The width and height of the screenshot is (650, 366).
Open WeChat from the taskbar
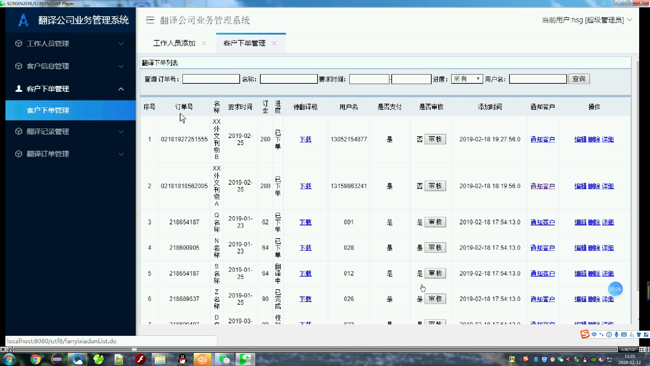click(x=224, y=359)
